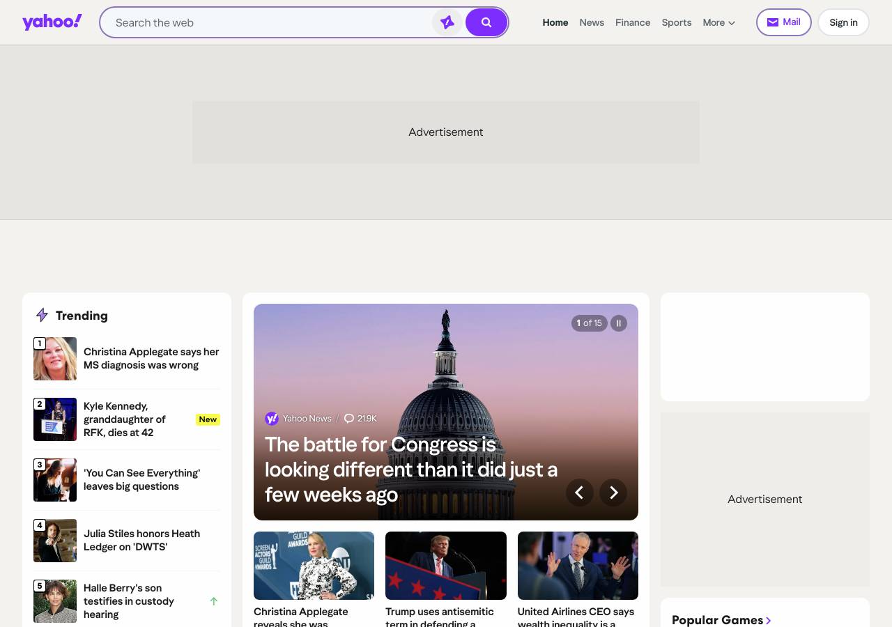
Task: Click the Popular Games chevron arrow
Action: (x=769, y=620)
